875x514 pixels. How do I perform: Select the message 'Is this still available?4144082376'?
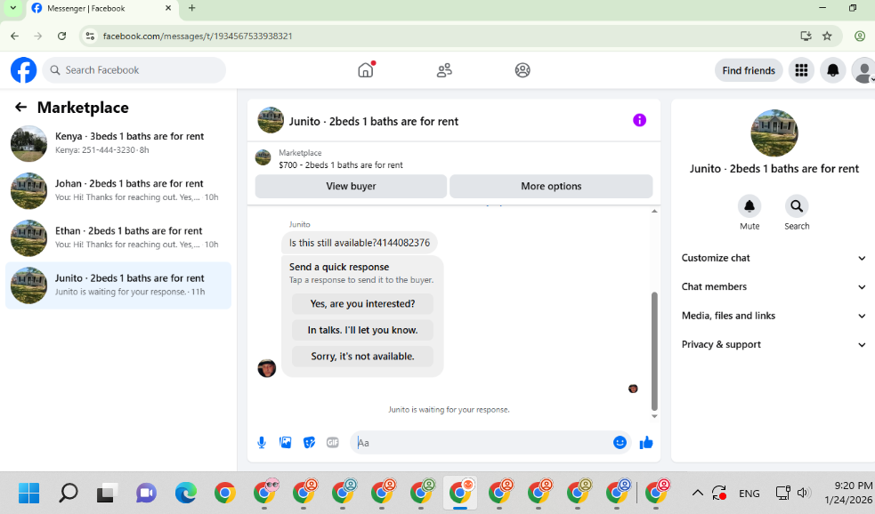click(x=360, y=243)
